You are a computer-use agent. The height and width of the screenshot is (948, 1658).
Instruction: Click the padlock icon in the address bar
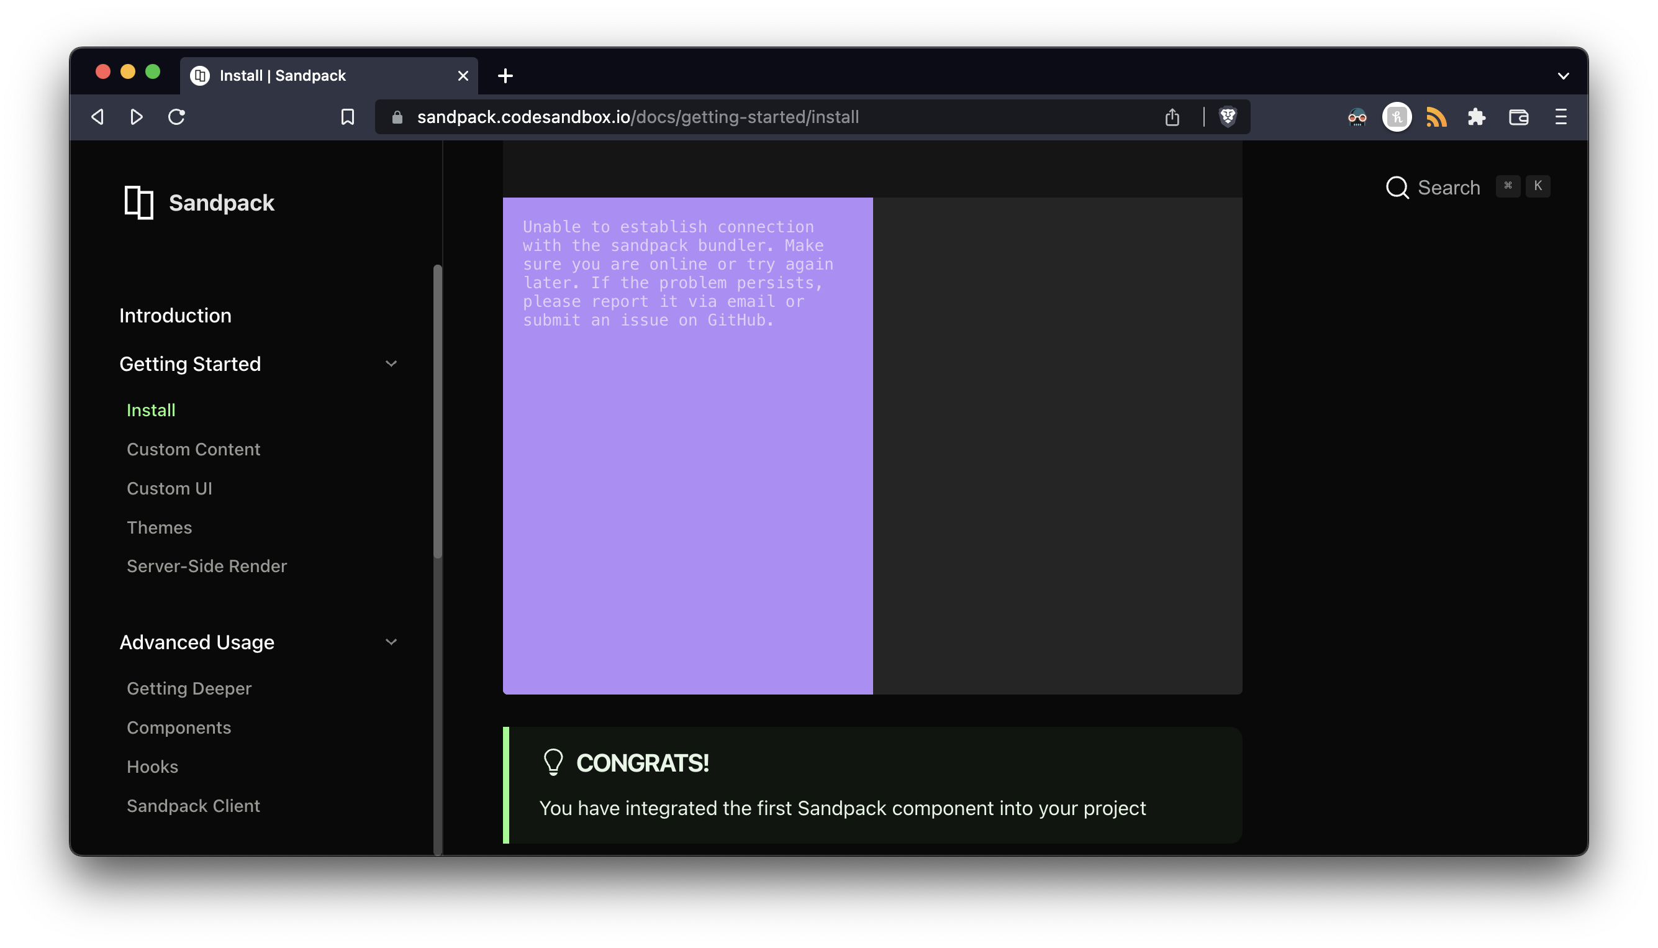tap(396, 117)
